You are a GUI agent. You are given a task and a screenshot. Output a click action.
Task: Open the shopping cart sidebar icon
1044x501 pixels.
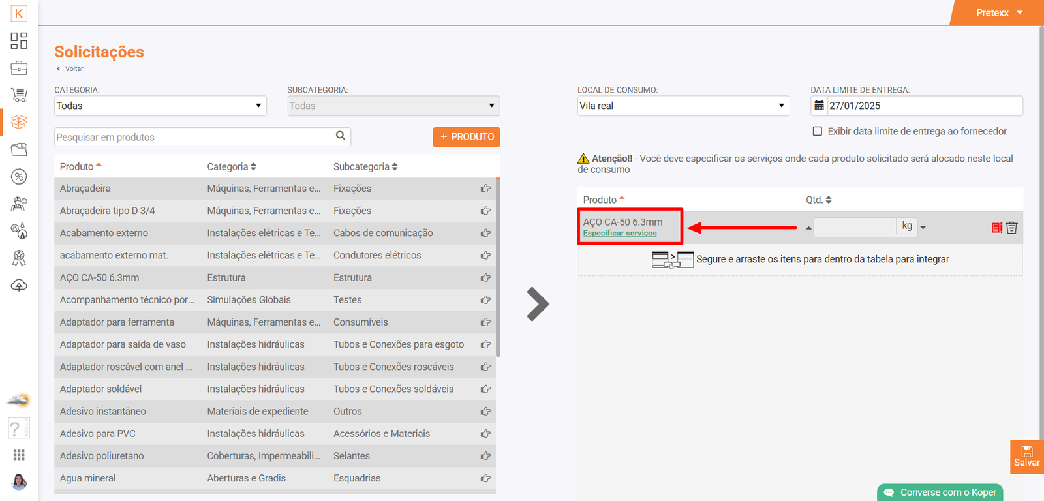pos(19,95)
